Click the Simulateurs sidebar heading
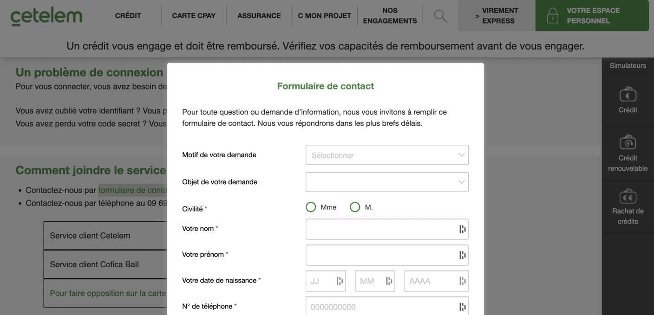Screen dimensions: 654x315 pyautogui.click(x=628, y=65)
